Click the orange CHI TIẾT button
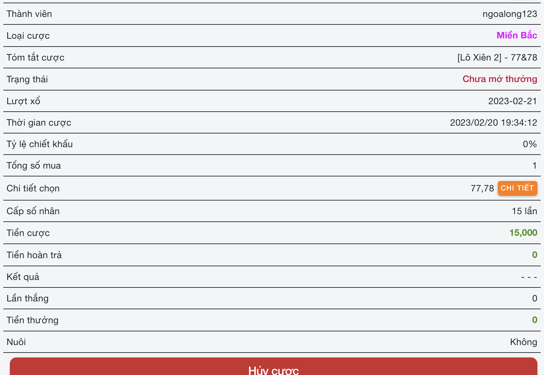544x375 pixels. tap(517, 188)
